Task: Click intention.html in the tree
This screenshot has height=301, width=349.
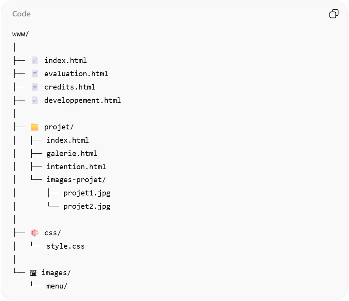Action: tap(76, 167)
